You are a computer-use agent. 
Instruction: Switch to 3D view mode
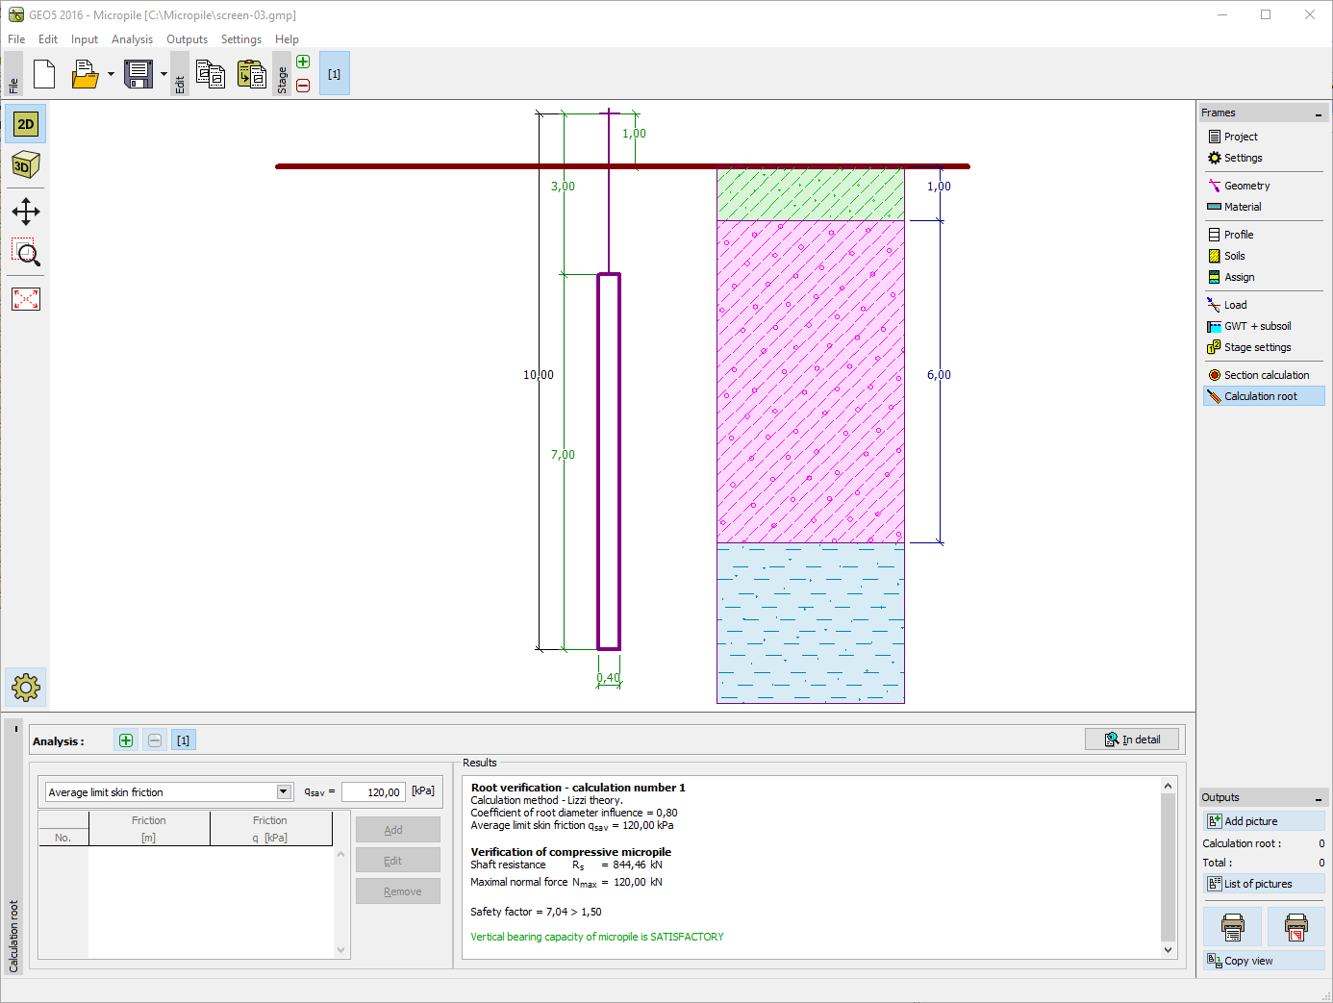click(x=26, y=165)
